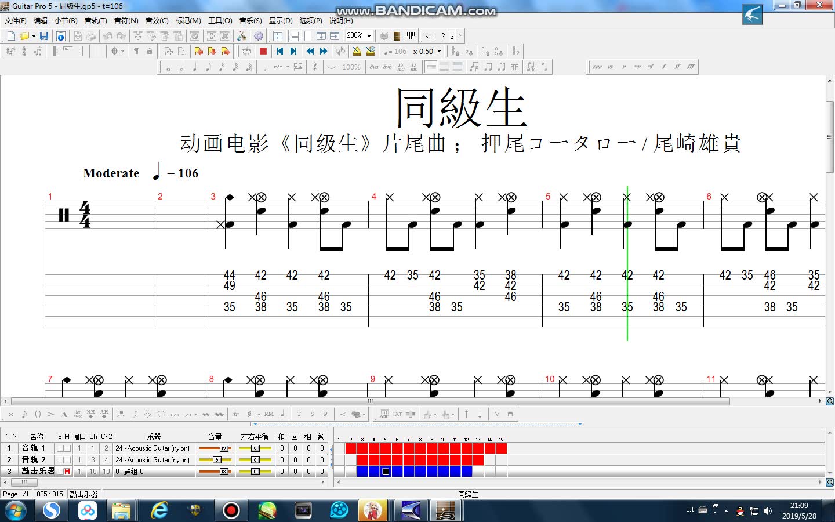Open 工具(O) menu

point(220,21)
